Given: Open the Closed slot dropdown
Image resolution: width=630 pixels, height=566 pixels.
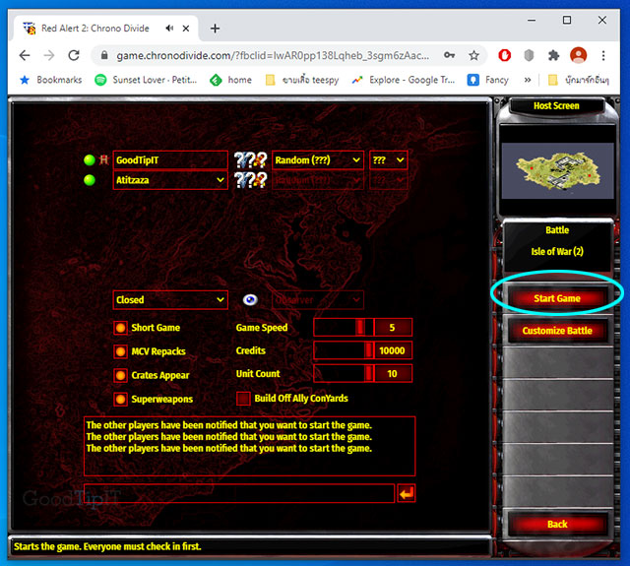Looking at the screenshot, I should [170, 299].
